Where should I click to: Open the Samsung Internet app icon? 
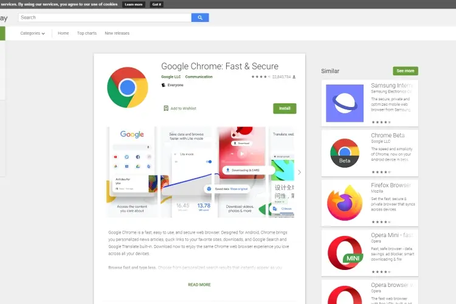pos(345,103)
